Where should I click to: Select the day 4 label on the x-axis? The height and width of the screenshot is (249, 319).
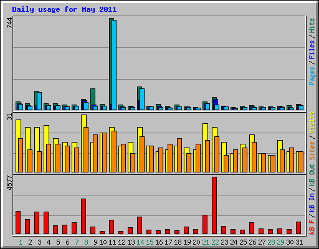coord(49,242)
